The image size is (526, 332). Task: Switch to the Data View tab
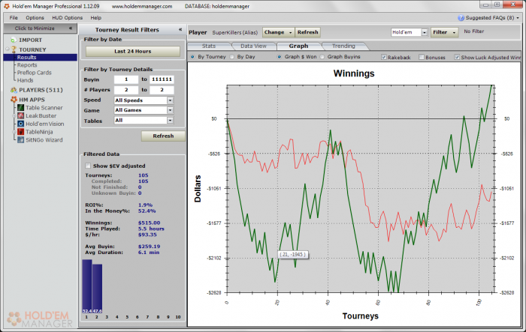tap(253, 46)
